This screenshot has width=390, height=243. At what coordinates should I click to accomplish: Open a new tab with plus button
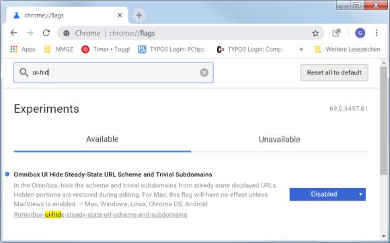(139, 15)
